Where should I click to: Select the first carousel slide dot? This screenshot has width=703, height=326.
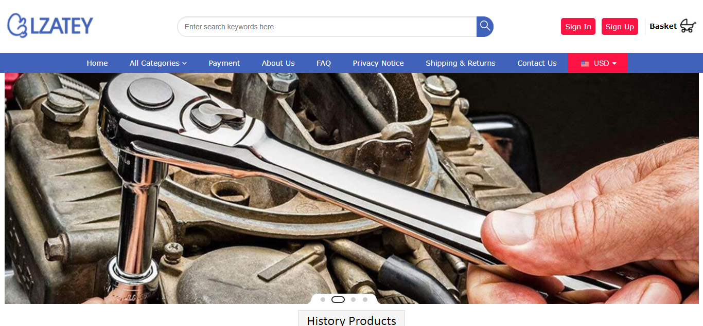(323, 299)
